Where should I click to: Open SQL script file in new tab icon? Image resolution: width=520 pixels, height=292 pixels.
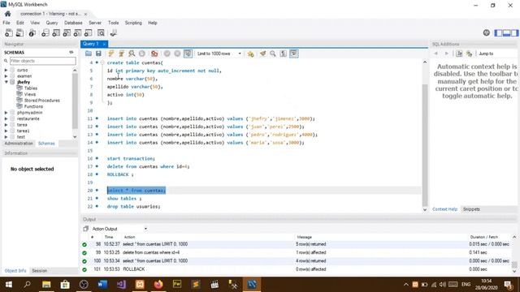point(19,32)
